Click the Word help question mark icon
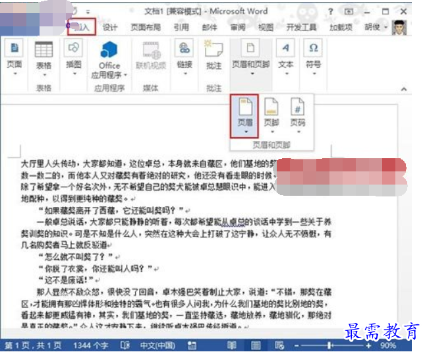Screen dimensions: 425x352 (330, 11)
